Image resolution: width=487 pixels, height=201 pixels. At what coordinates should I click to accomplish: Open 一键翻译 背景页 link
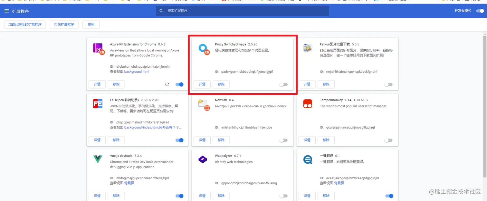coord(339,183)
